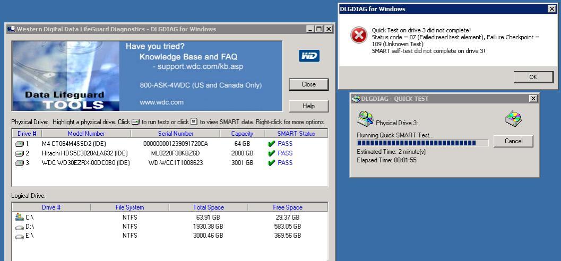Click 29.37 GB free space value

coord(287,217)
